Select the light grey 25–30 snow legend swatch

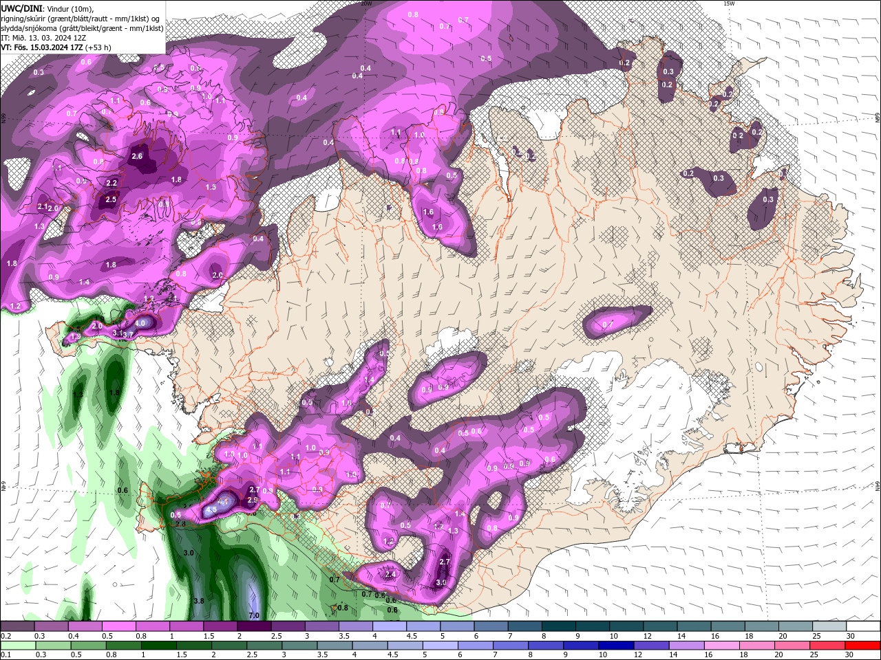pyautogui.click(x=828, y=626)
